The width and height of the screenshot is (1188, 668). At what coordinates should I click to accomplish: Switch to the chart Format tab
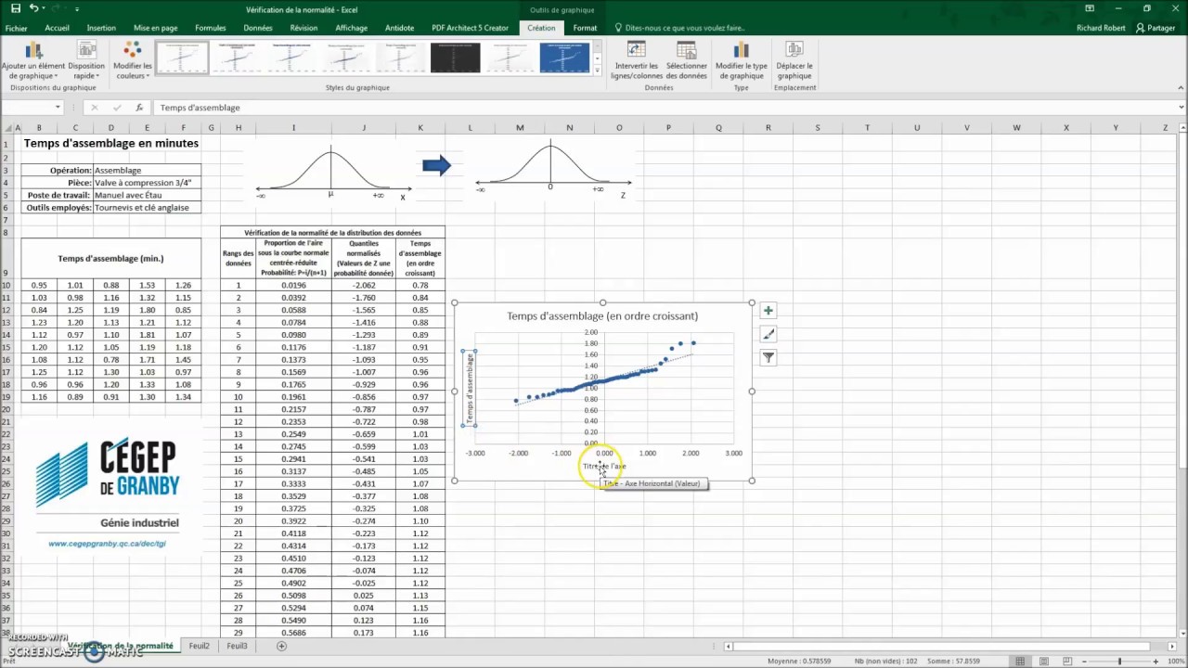coord(585,28)
